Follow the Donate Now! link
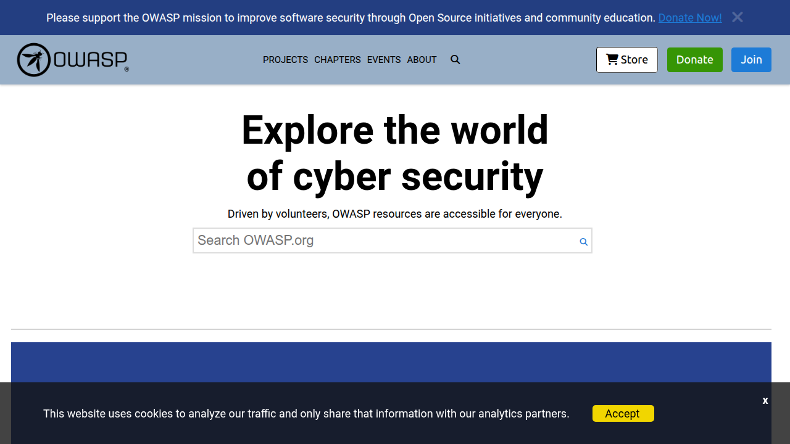790x444 pixels. pyautogui.click(x=690, y=18)
